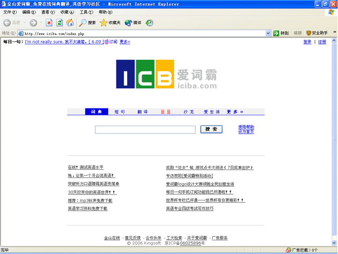The image size is (338, 254).
Task: Open the Media (媒体) globe button
Action: click(x=133, y=23)
